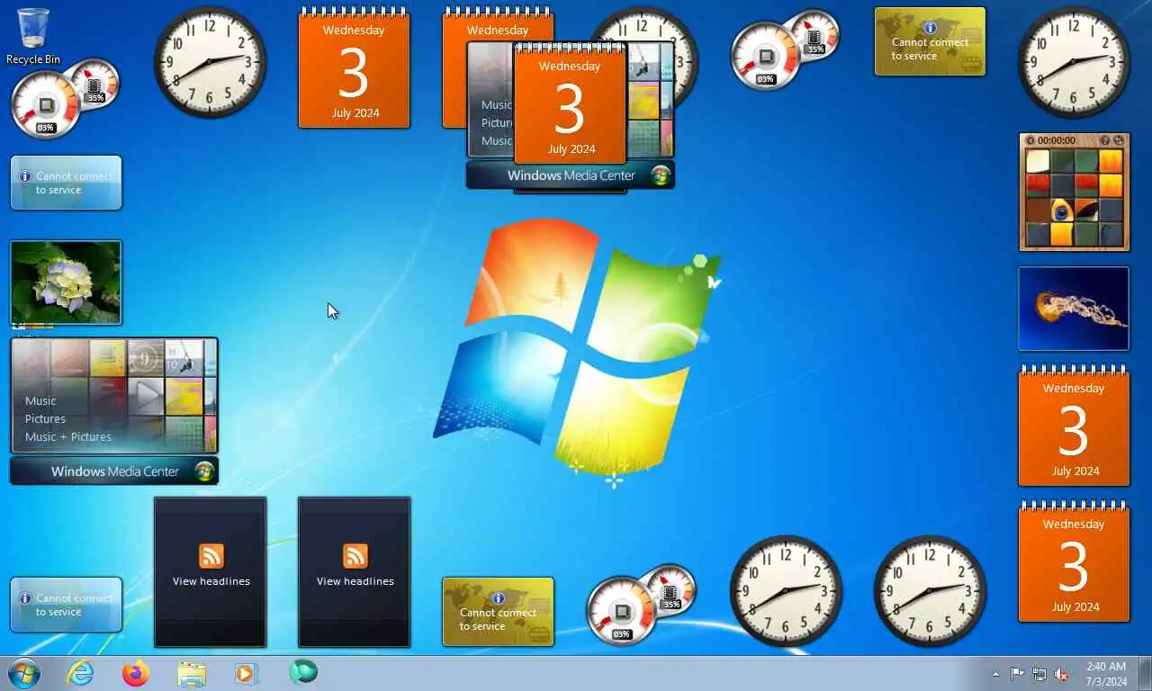Select the jellyfish slide show gadget
Viewport: 1152px width, 691px height.
point(1074,309)
